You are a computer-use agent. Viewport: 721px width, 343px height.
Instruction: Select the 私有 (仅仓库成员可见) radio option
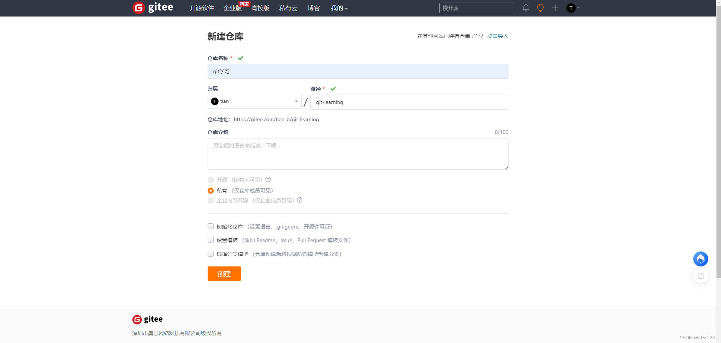click(211, 191)
